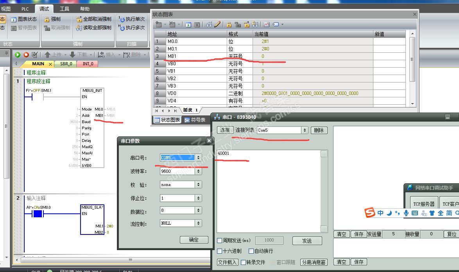Click the chart pause icon in status chart toolbar

pos(197,25)
